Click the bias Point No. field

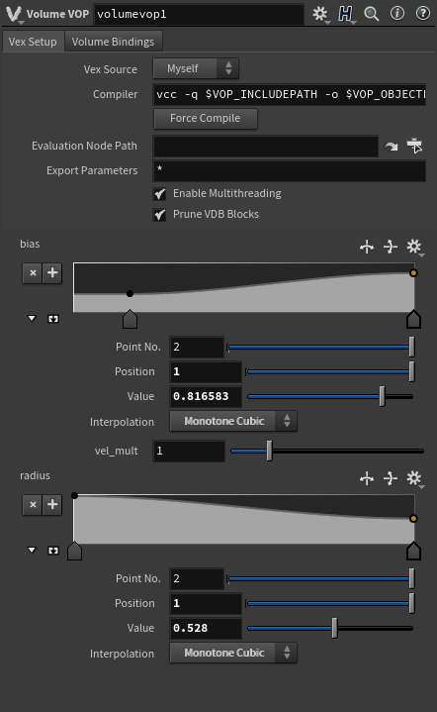pos(197,348)
